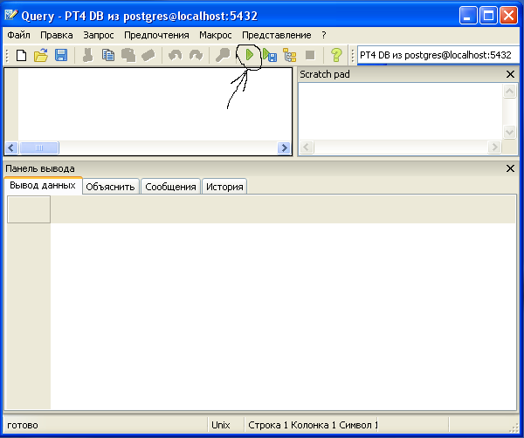524x438 pixels.
Task: Maximize the Query window
Action: [x=488, y=16]
